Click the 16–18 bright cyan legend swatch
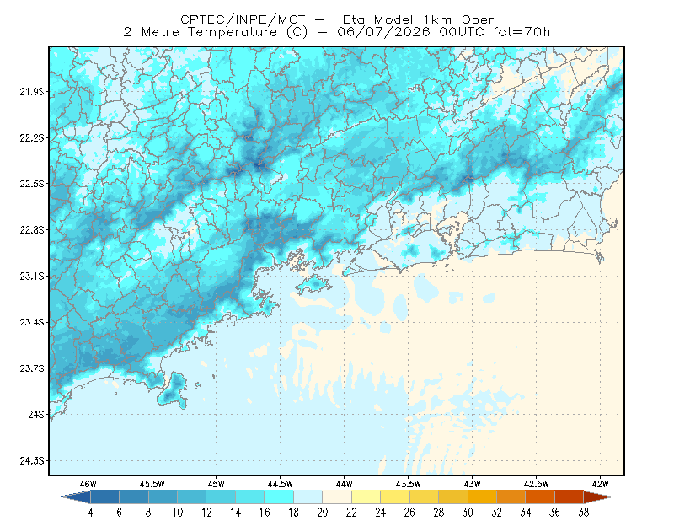The image size is (674, 521). coord(279,497)
